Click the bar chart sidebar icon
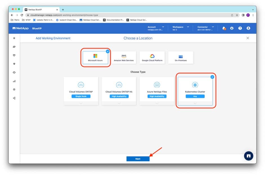This screenshot has width=265, height=175. (14, 81)
